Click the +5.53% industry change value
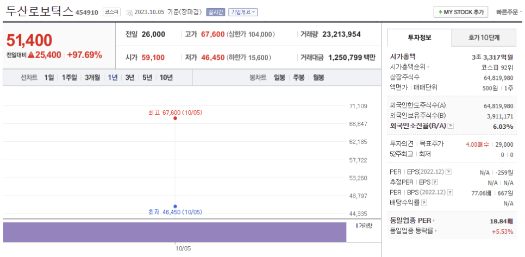525x257 pixels. [x=502, y=231]
